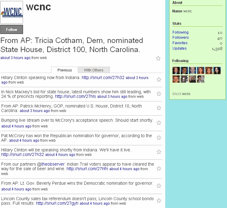Open the Following stats link

click(180, 32)
